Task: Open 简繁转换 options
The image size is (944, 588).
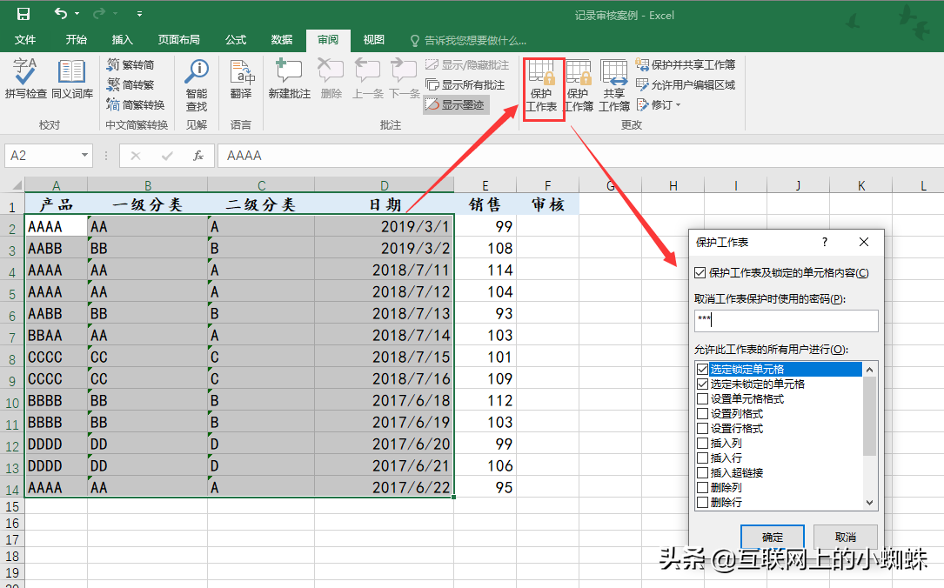Action: pos(136,104)
